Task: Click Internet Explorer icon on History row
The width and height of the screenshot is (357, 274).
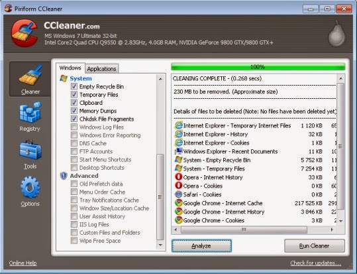Action: [x=179, y=134]
